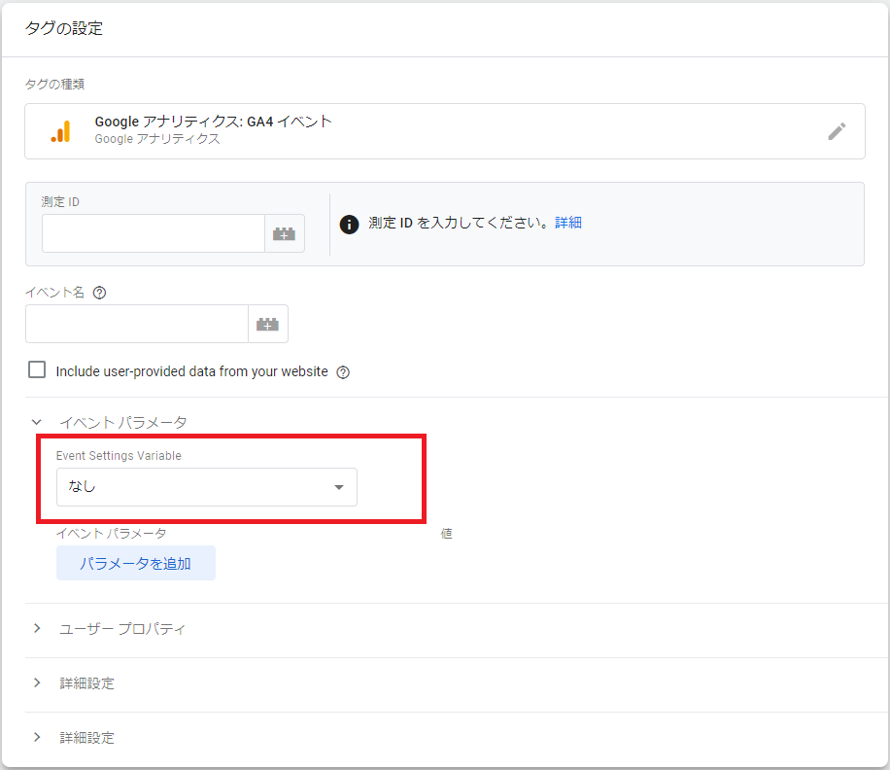Click the Google Analytics bar chart icon
The height and width of the screenshot is (770, 890).
(x=60, y=131)
